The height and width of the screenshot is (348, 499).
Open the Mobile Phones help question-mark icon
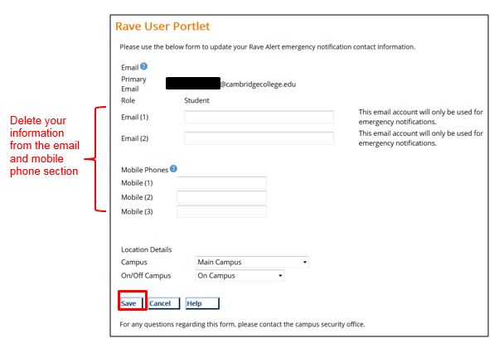(x=173, y=168)
